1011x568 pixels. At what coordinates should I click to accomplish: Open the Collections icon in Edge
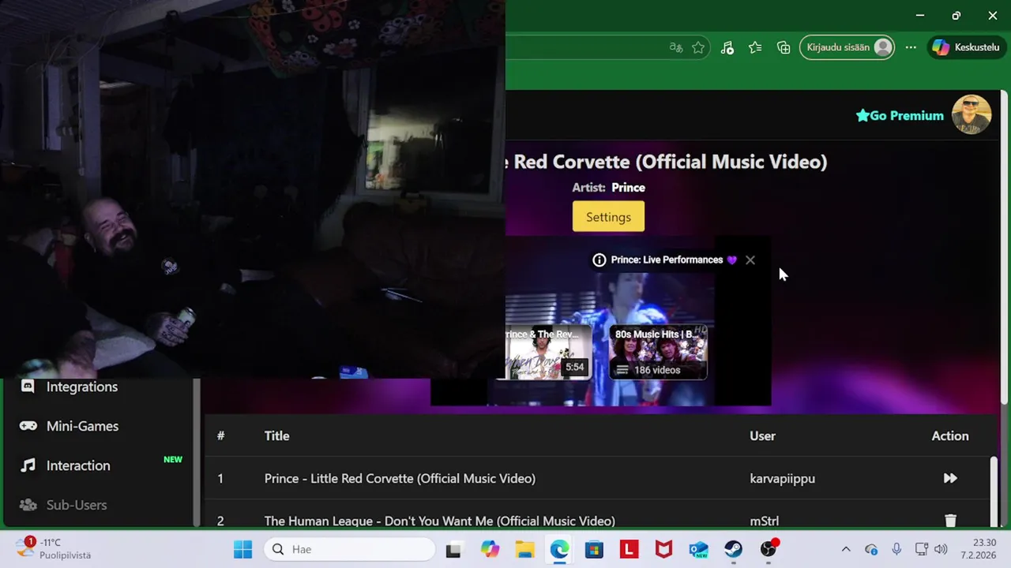[784, 47]
